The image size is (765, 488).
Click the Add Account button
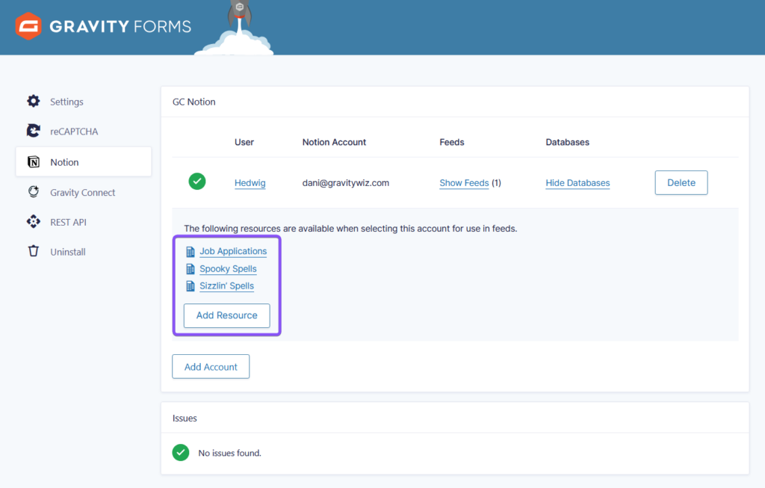click(x=211, y=366)
